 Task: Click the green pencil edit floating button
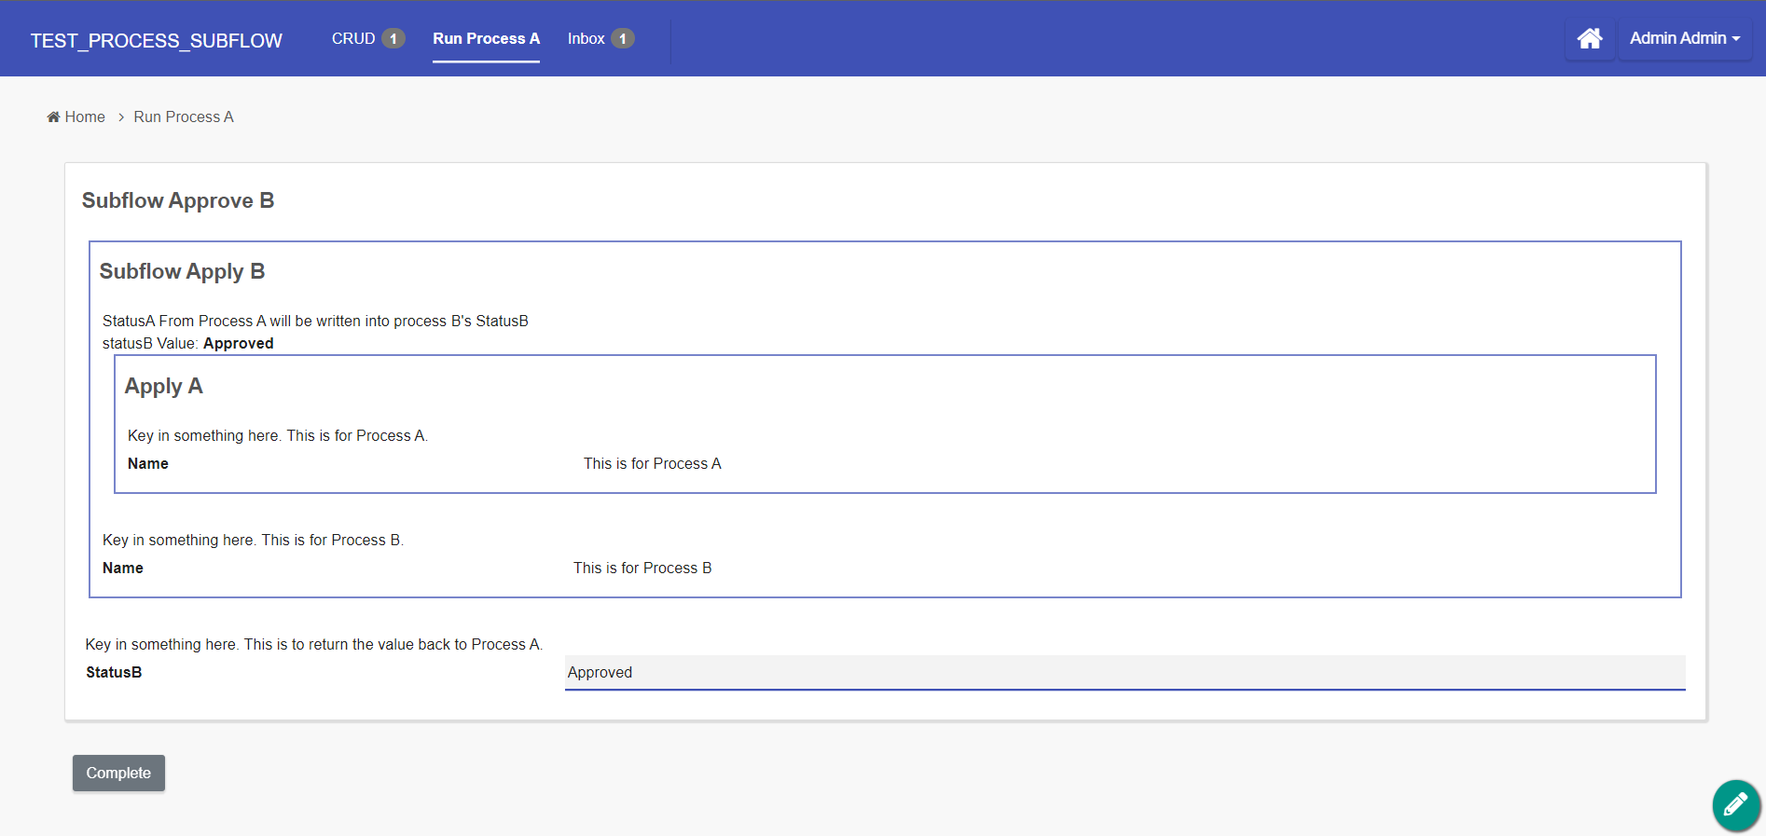click(1735, 804)
